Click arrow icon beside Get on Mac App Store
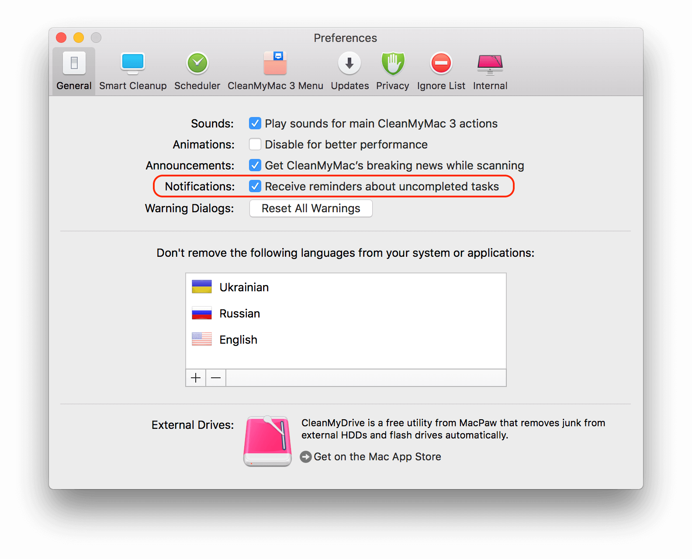692x559 pixels. tap(306, 457)
